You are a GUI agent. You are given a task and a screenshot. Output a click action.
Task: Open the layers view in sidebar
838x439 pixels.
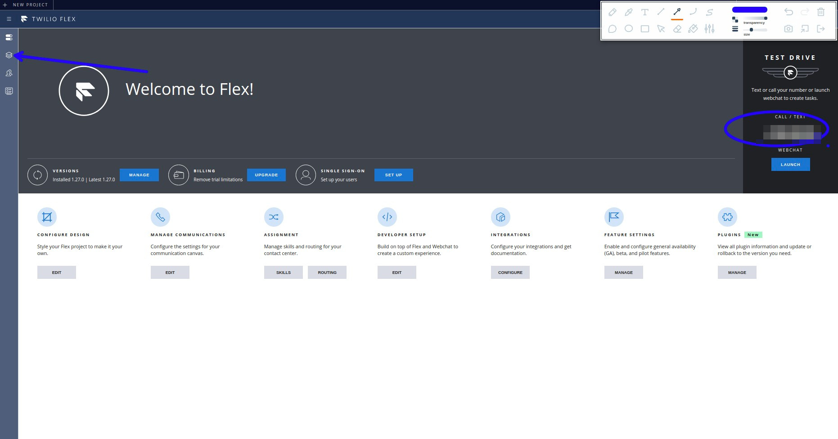pyautogui.click(x=9, y=55)
